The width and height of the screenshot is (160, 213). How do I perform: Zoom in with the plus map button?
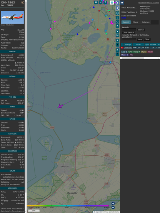[x=113, y=203]
